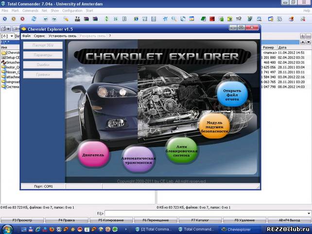Screen dimensions: 312x234
Task: Click the Ошибки side button
Action: coord(43,65)
